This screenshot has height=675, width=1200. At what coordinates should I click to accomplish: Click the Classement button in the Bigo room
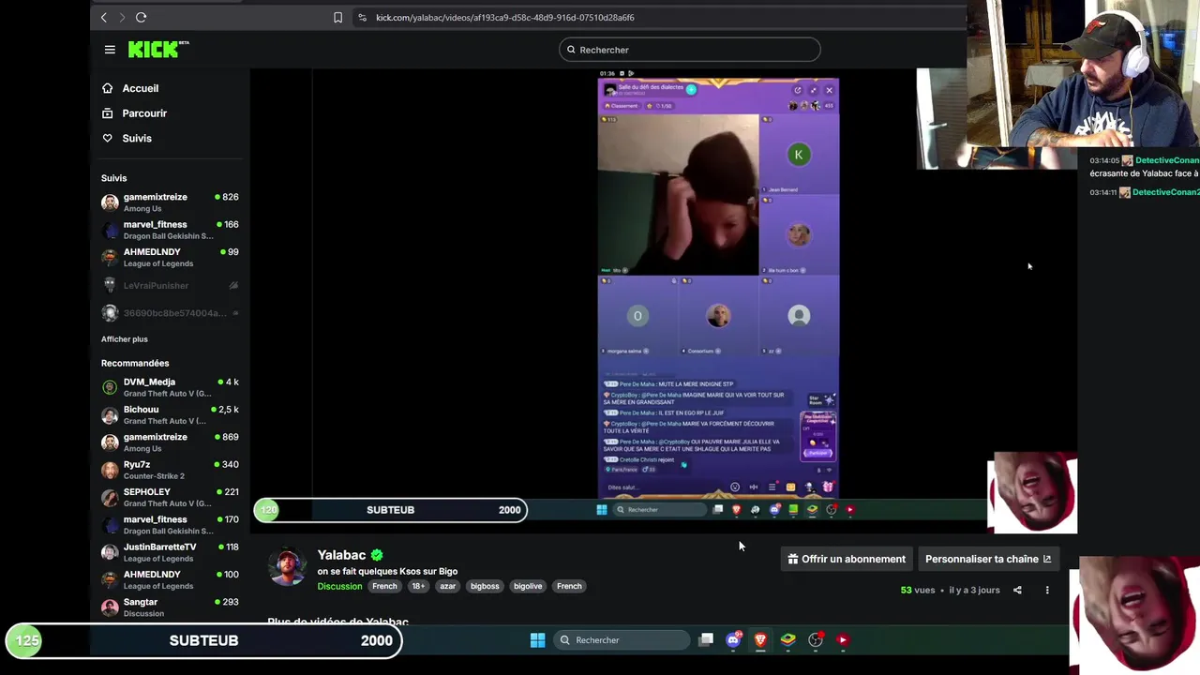click(x=622, y=106)
